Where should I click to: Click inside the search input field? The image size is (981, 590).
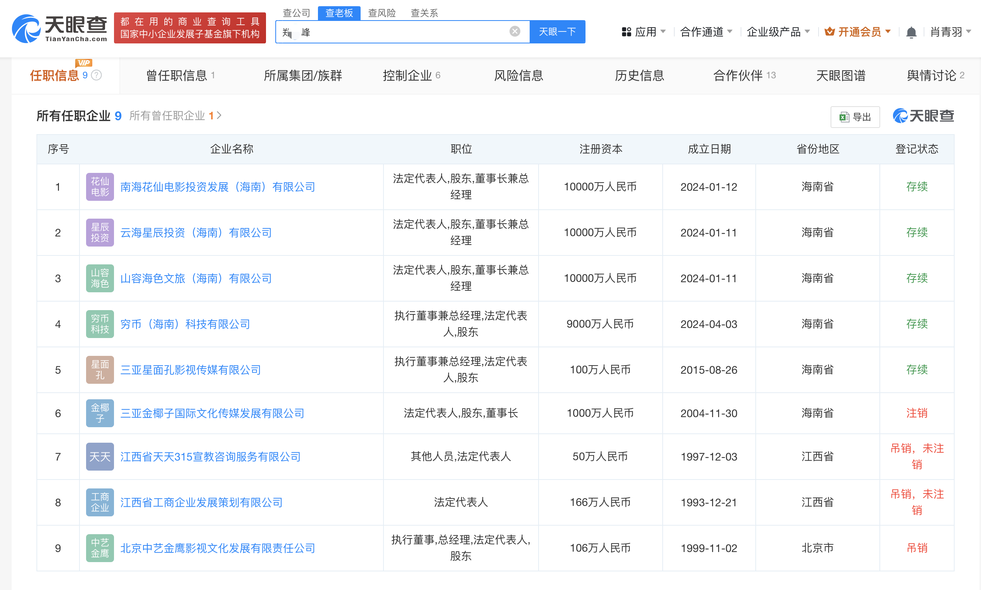point(398,31)
